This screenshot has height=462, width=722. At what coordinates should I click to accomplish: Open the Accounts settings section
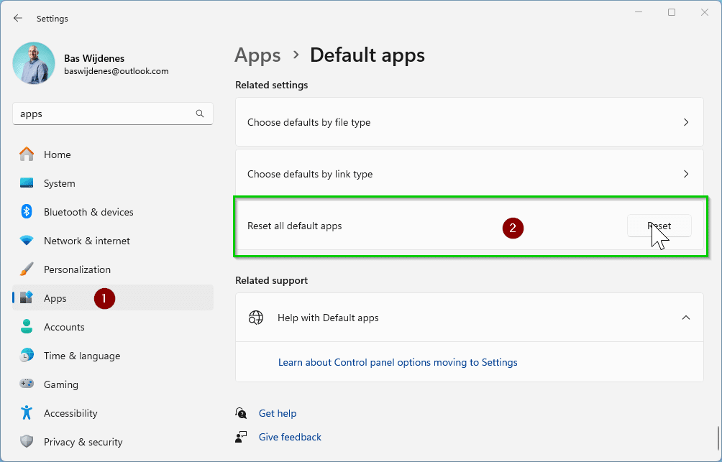point(64,327)
